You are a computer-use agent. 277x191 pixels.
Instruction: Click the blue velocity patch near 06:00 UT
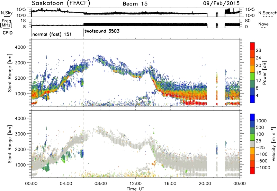pos(82,153)
